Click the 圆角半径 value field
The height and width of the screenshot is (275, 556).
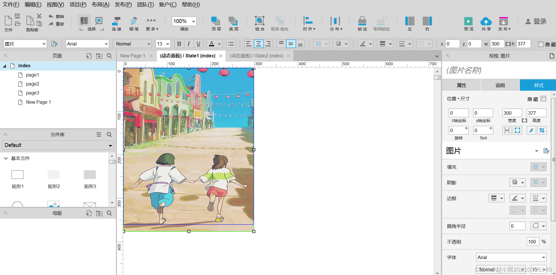[x=517, y=226]
